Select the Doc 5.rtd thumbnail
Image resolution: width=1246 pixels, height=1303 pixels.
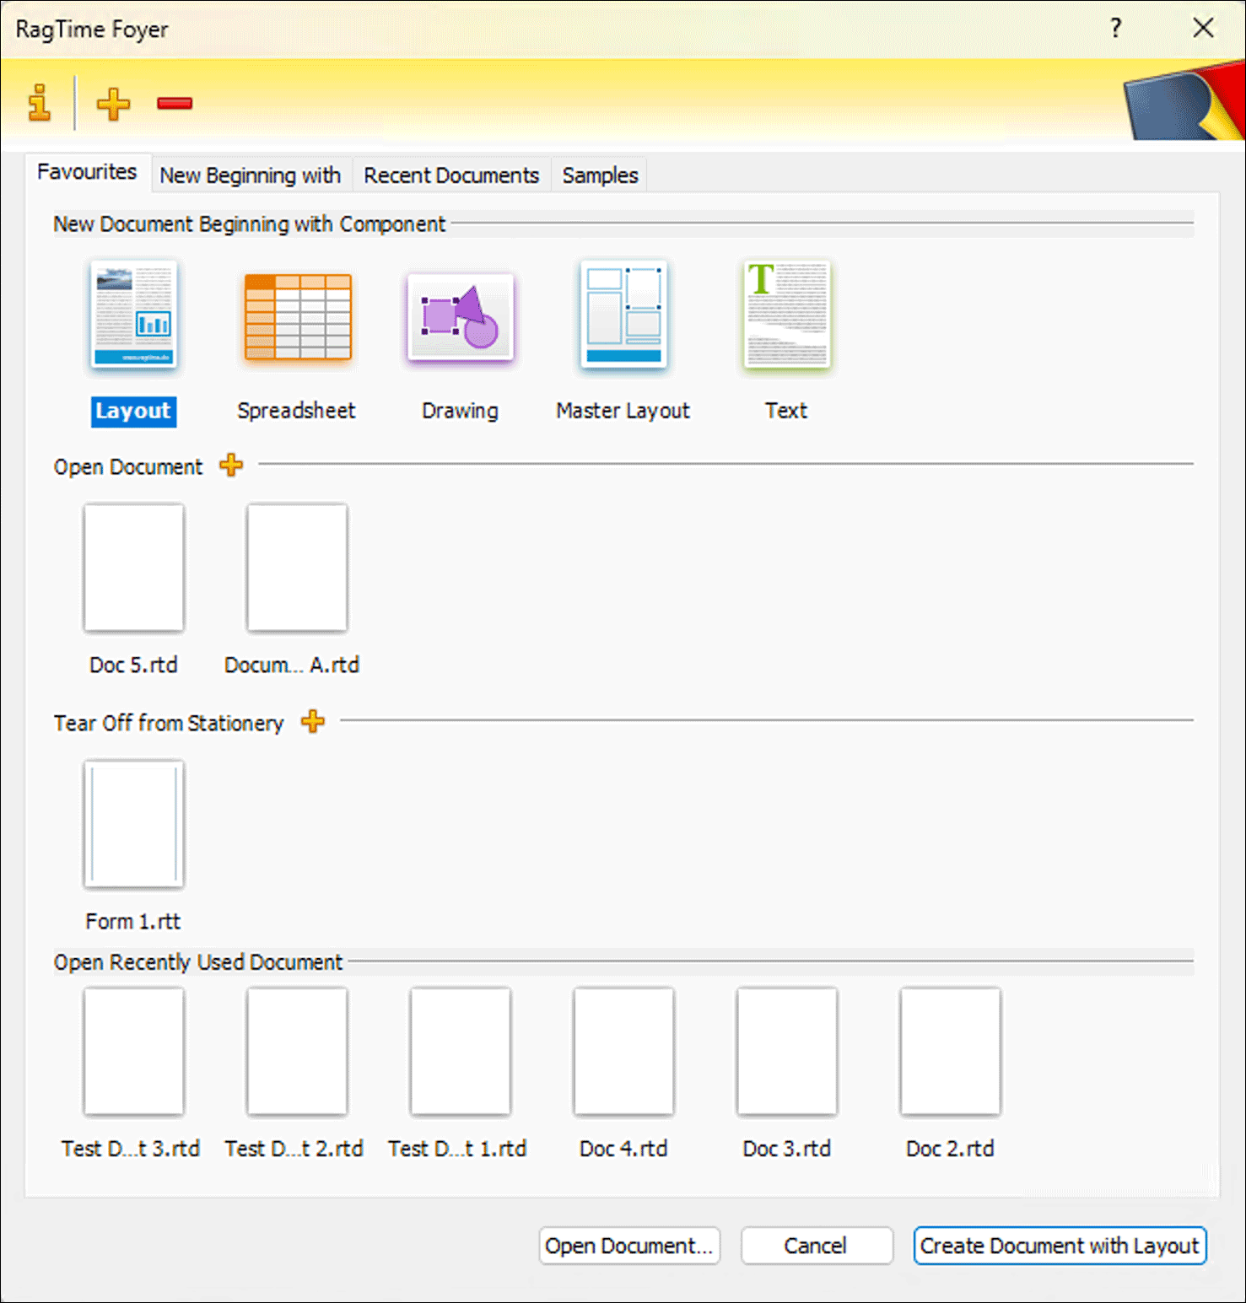point(134,568)
